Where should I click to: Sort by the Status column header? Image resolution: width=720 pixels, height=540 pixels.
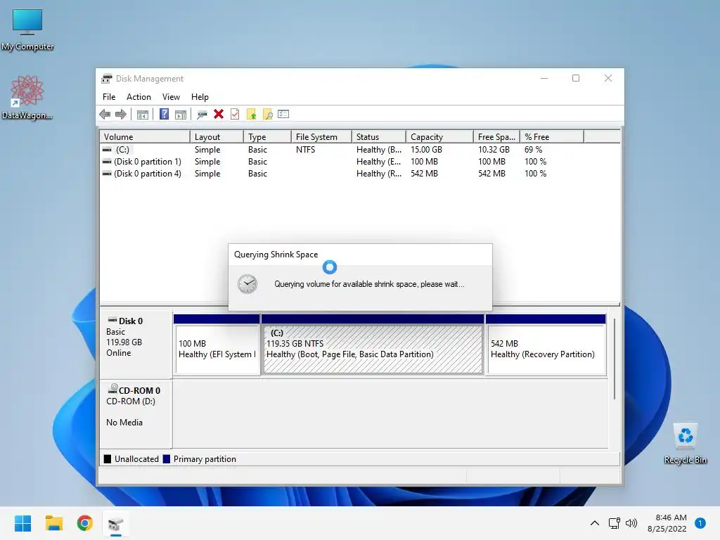[379, 137]
